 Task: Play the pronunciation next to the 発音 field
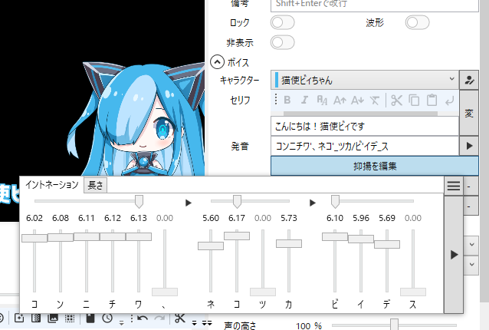coord(469,146)
